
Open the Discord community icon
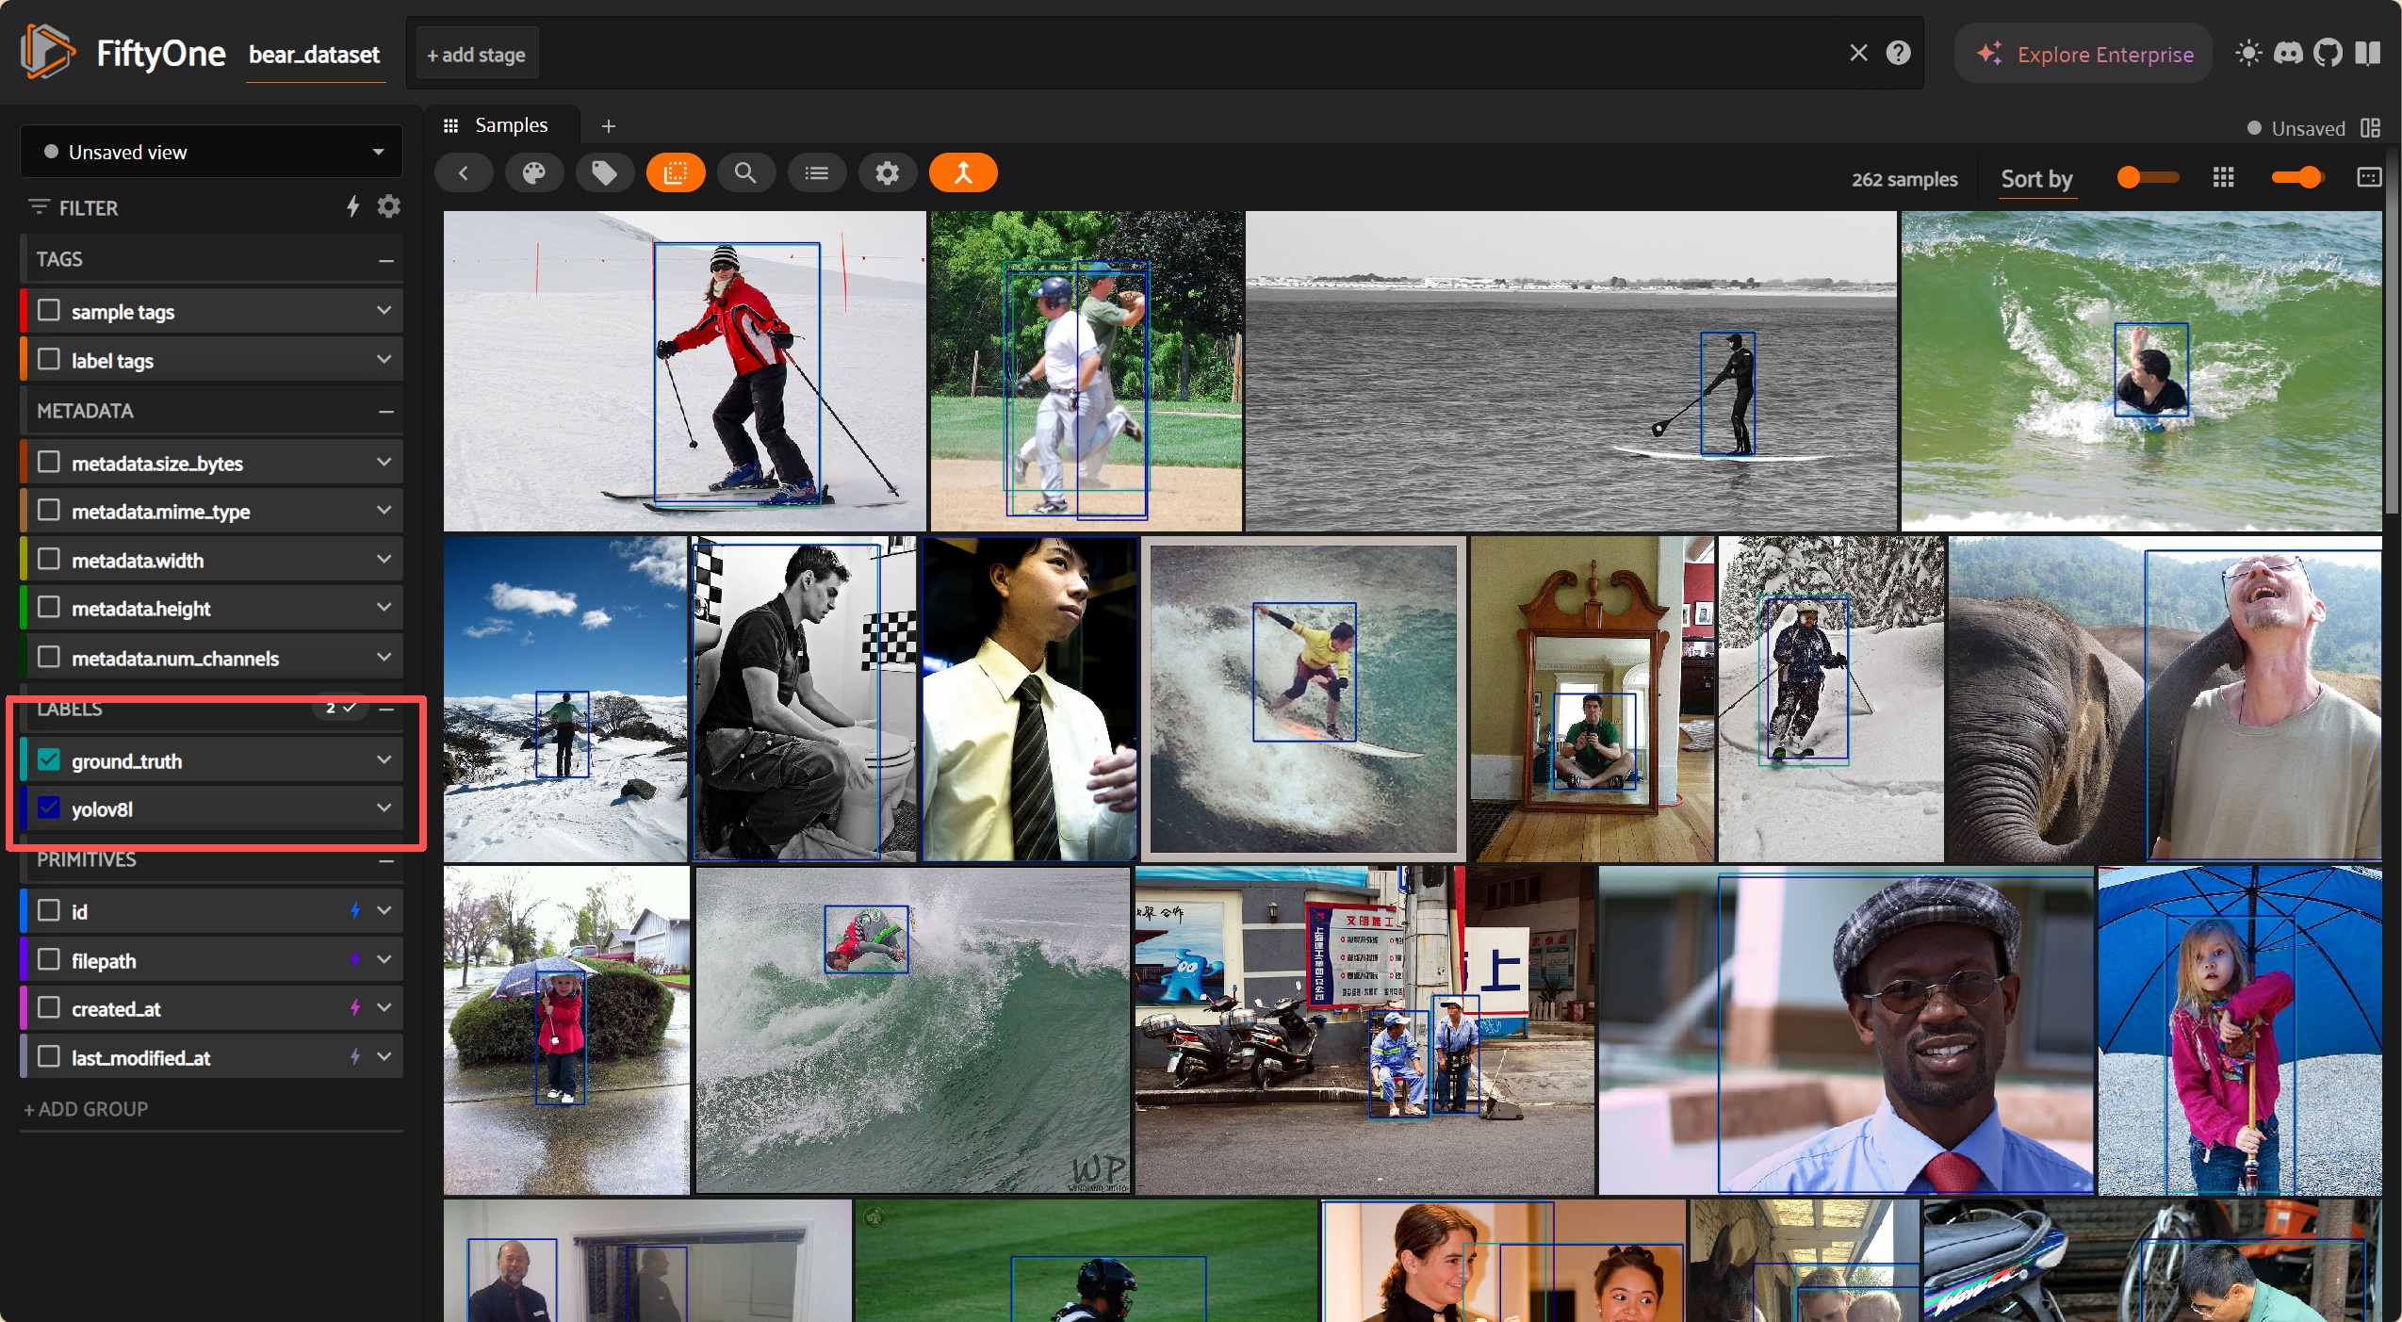tap(2288, 53)
